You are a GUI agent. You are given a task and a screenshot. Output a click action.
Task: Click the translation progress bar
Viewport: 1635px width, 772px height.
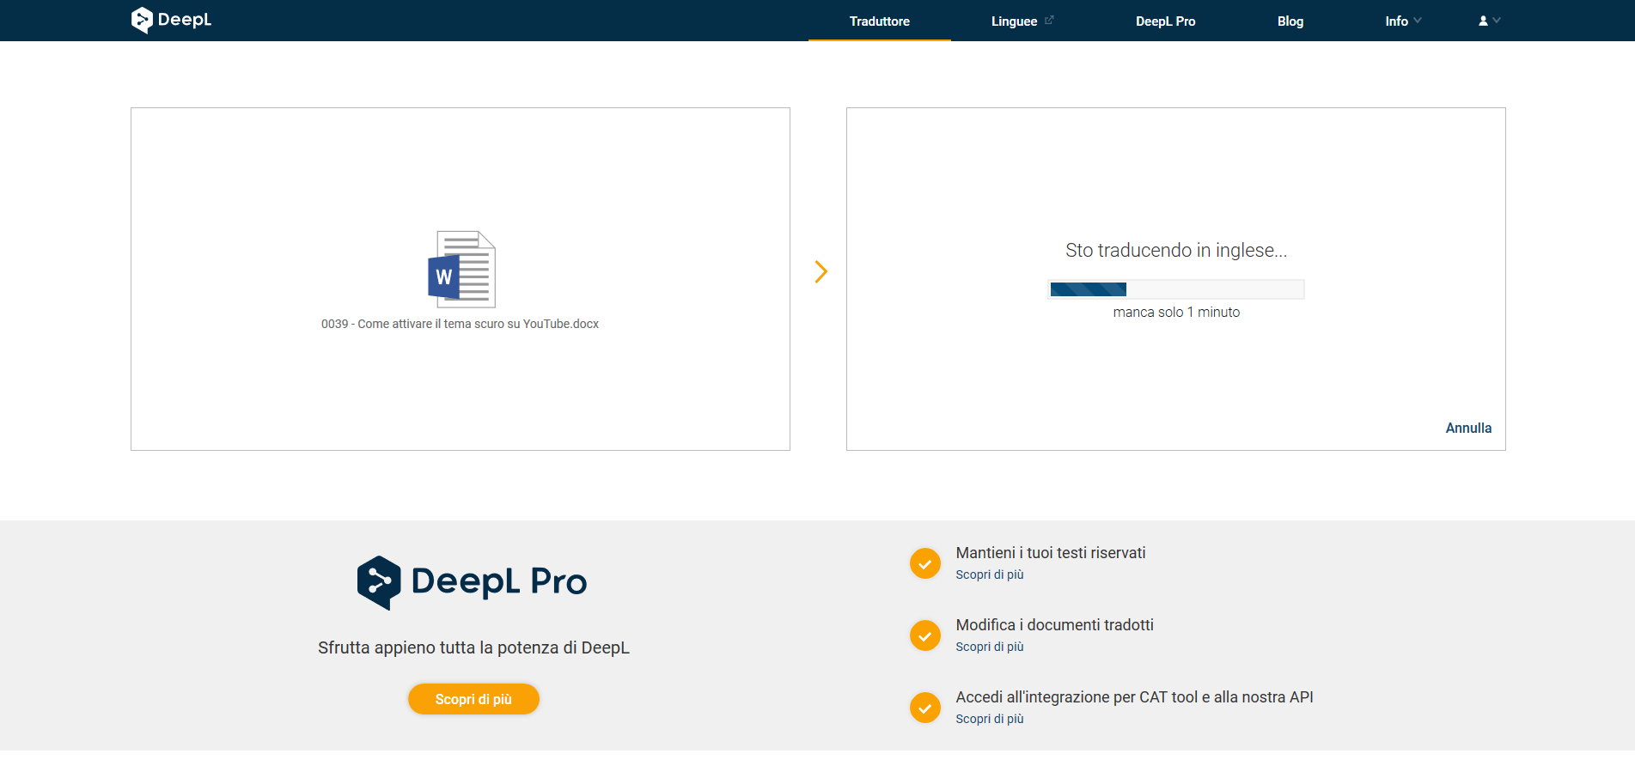(x=1175, y=289)
